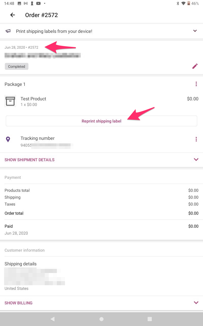Click Reprint shipping label button
The height and width of the screenshot is (326, 203).
tap(101, 121)
